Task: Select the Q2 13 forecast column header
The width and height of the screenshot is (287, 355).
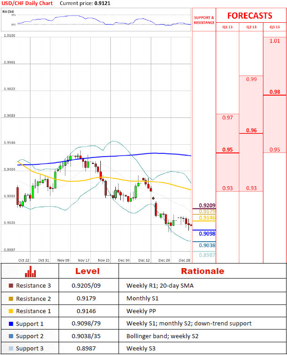Action: pos(251,27)
